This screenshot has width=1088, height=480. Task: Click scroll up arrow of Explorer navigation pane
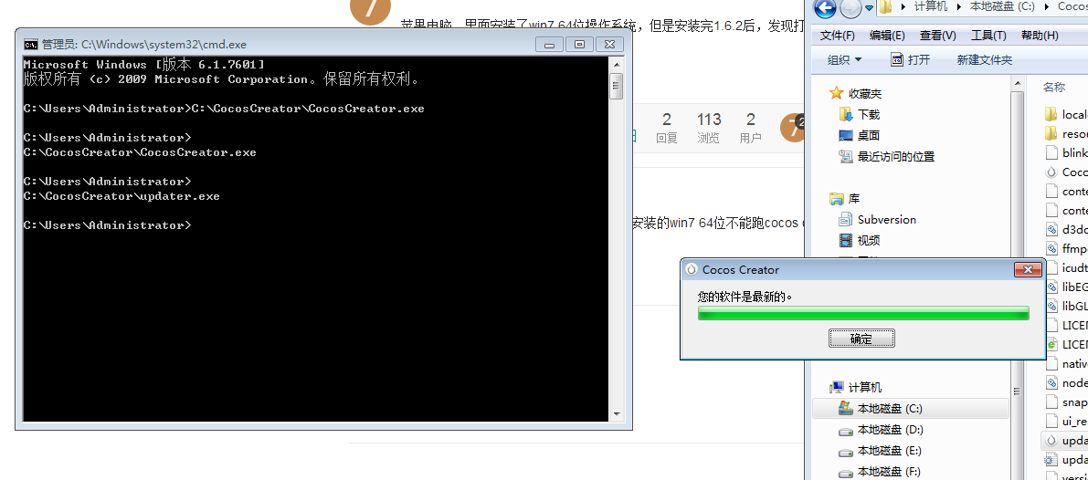[x=1018, y=82]
